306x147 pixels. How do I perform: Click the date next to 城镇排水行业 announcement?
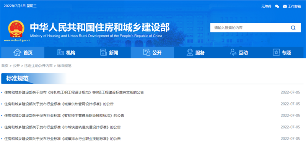[x=290, y=139]
